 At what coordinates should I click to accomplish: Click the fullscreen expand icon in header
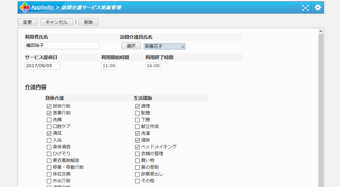tap(306, 7)
